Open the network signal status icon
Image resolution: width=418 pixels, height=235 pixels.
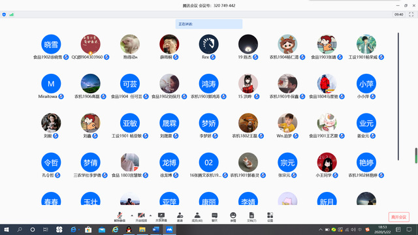pos(12,14)
